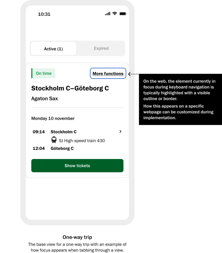This screenshot has width=222, height=253.
Task: Select the 09:14 departure time
Action: pos(39,132)
